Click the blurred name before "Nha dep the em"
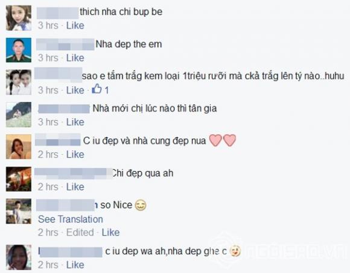The image size is (350, 273). click(65, 44)
